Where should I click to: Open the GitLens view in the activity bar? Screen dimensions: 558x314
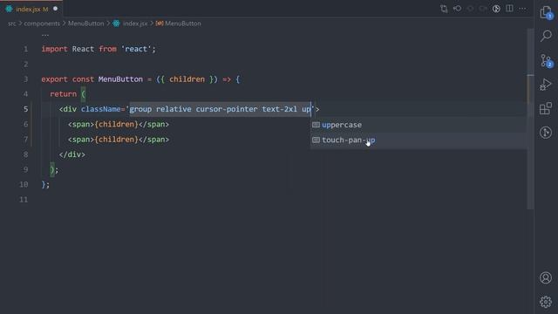pyautogui.click(x=546, y=133)
